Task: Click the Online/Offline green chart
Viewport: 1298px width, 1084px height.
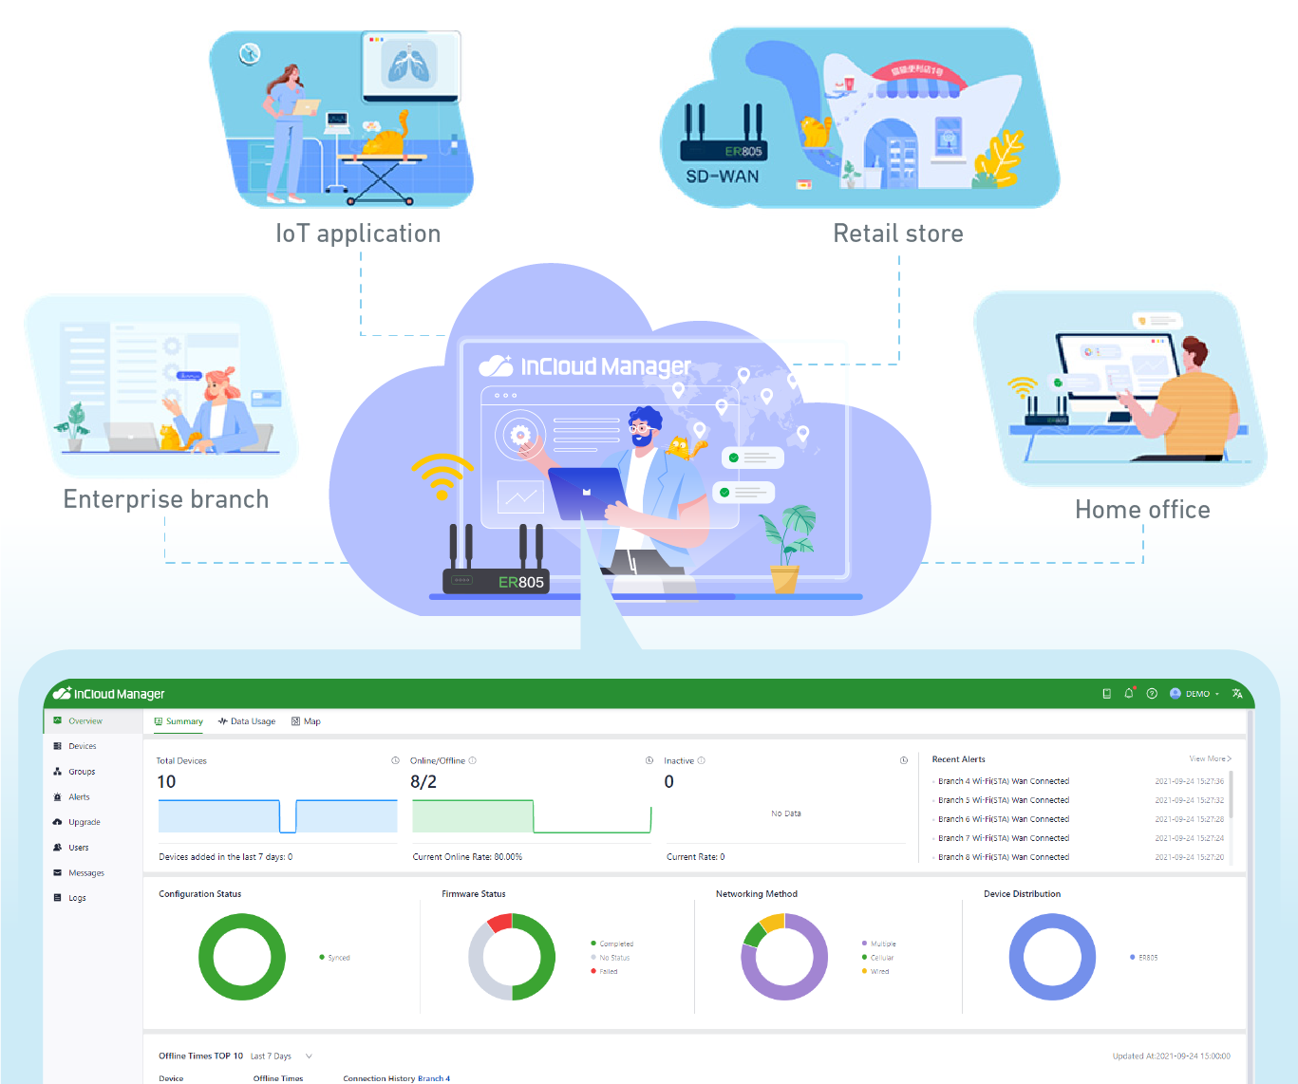Action: [532, 816]
